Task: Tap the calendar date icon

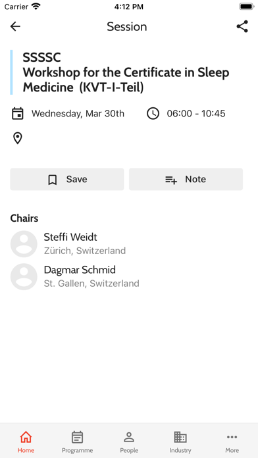Action: pyautogui.click(x=18, y=113)
